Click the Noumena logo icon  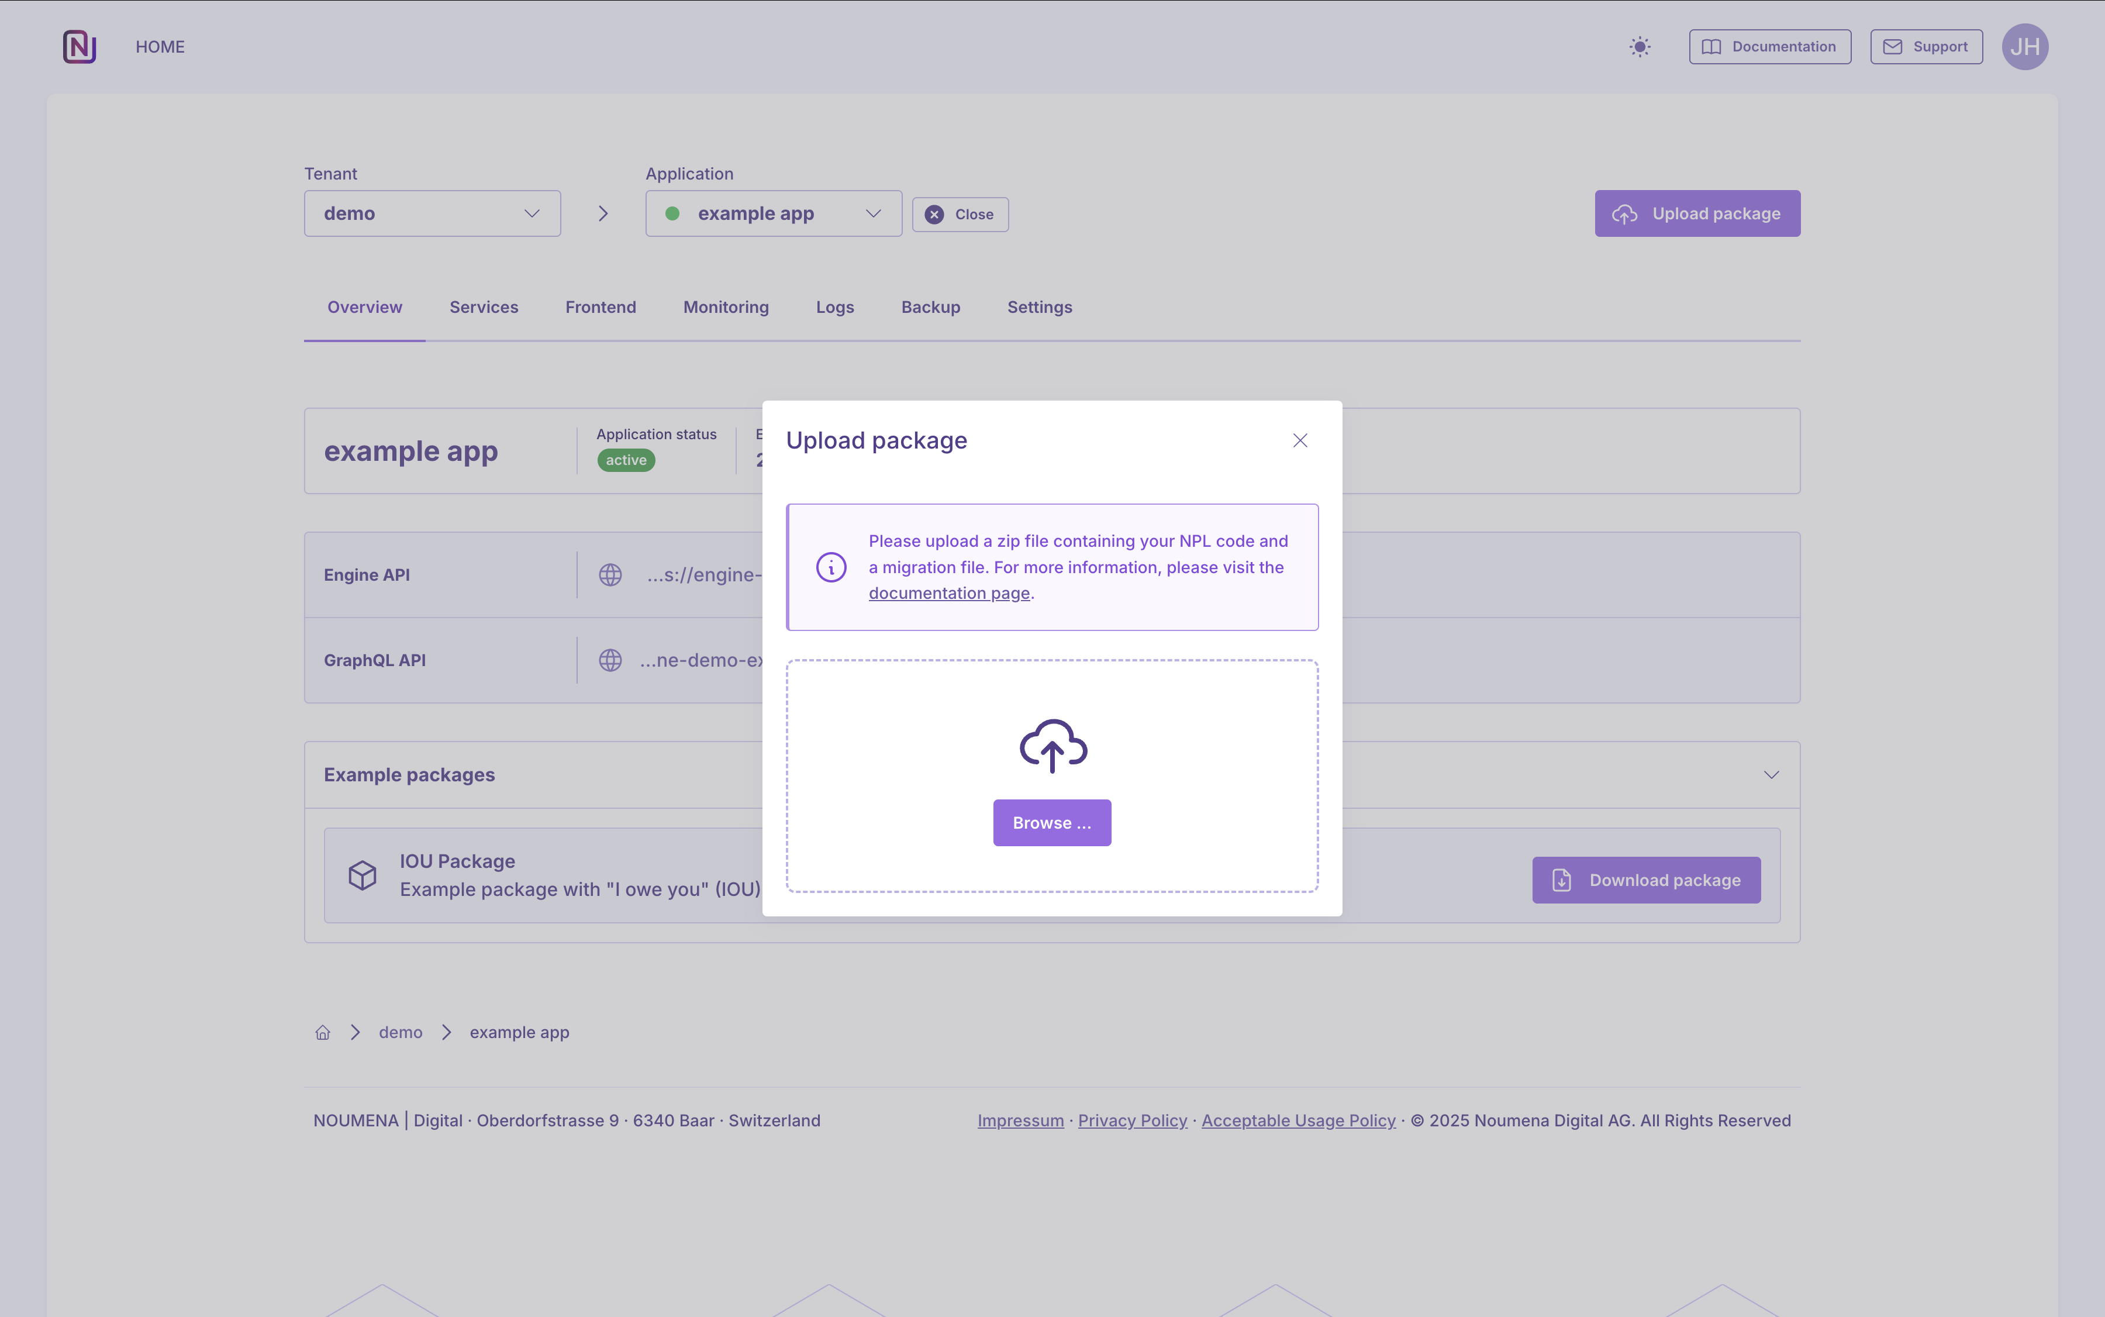80,47
